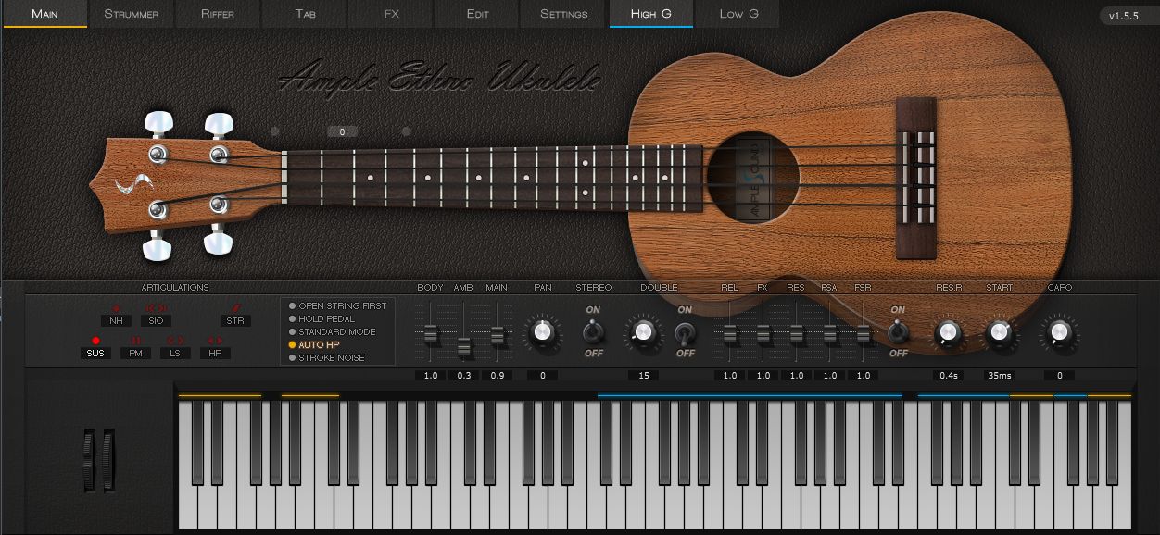Screen dimensions: 1160x535
Task: Click the REL release sound slider
Action: 729,334
